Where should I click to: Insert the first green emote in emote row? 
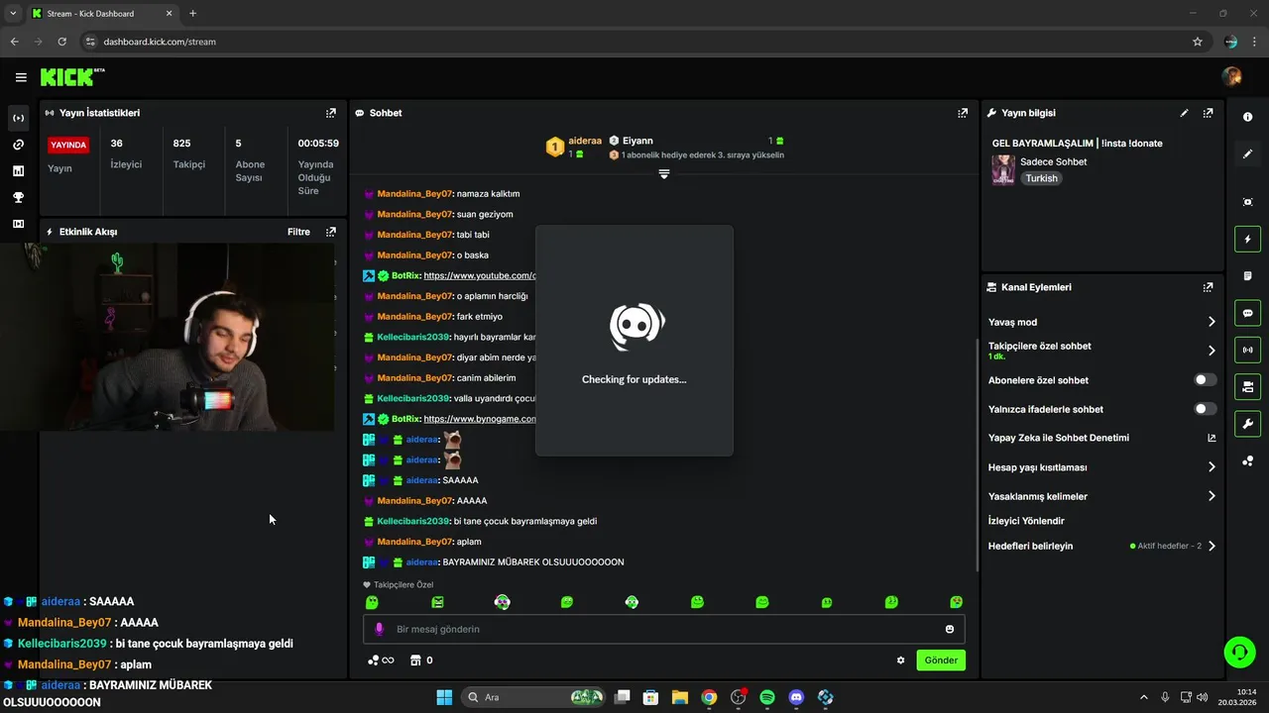click(372, 602)
